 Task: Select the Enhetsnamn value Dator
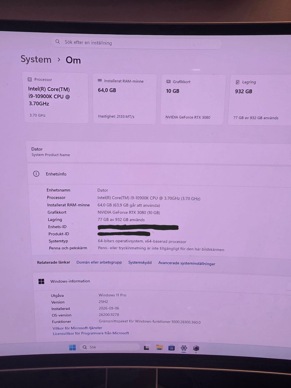tap(103, 190)
